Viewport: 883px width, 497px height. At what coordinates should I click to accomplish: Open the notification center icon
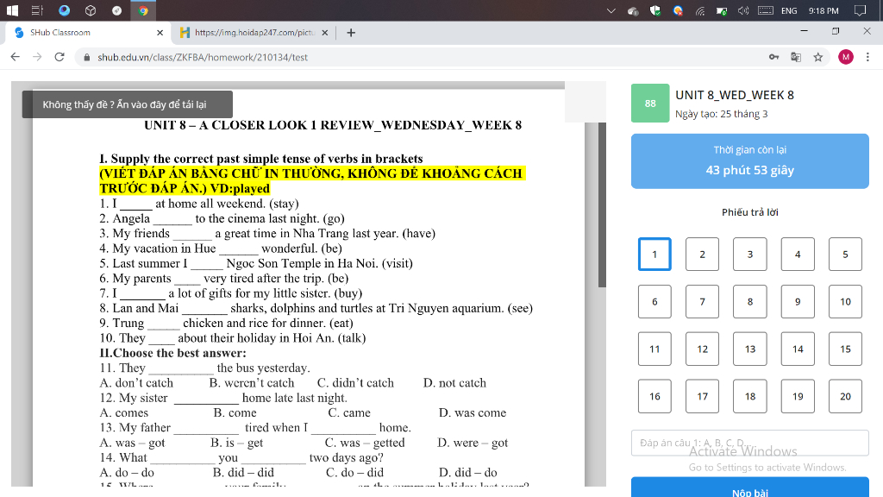pos(860,10)
